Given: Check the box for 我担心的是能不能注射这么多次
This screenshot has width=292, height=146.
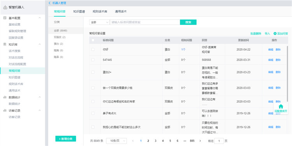Looking at the screenshot, I should (93, 127).
